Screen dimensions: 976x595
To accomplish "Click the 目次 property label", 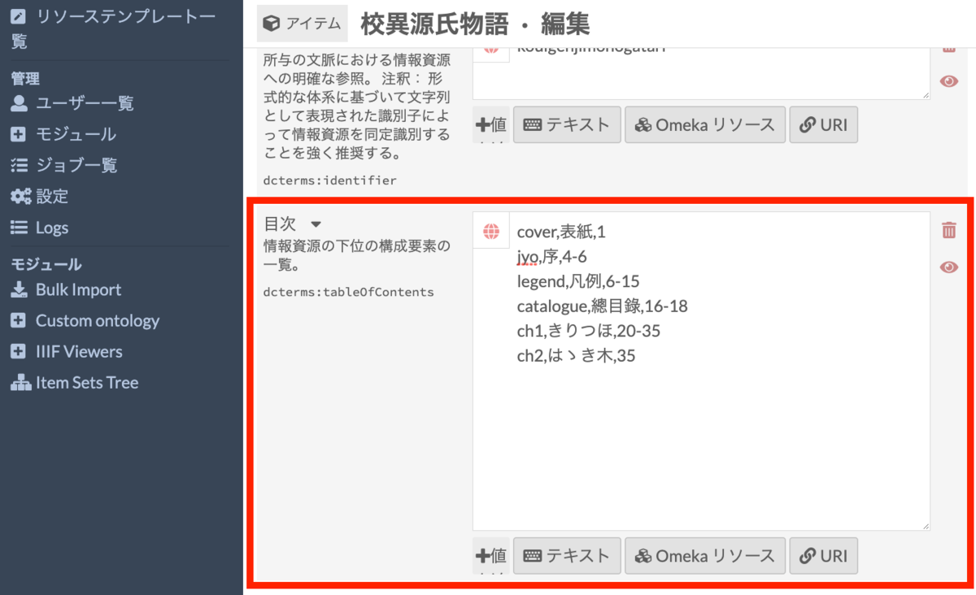I will (280, 224).
